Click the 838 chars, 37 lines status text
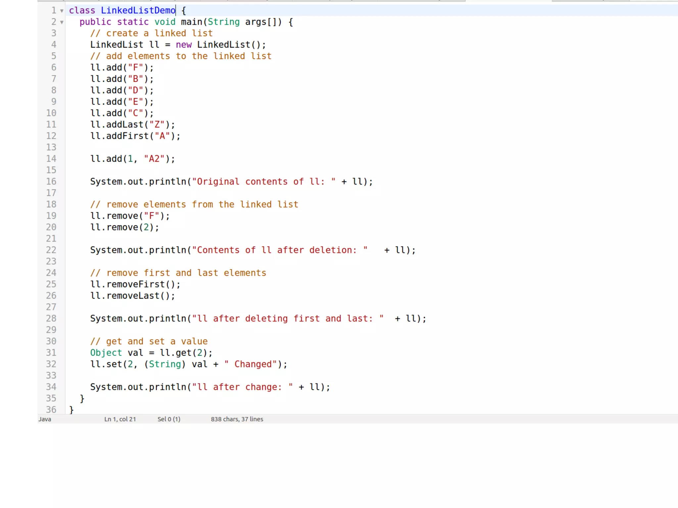The height and width of the screenshot is (508, 678). coord(237,419)
